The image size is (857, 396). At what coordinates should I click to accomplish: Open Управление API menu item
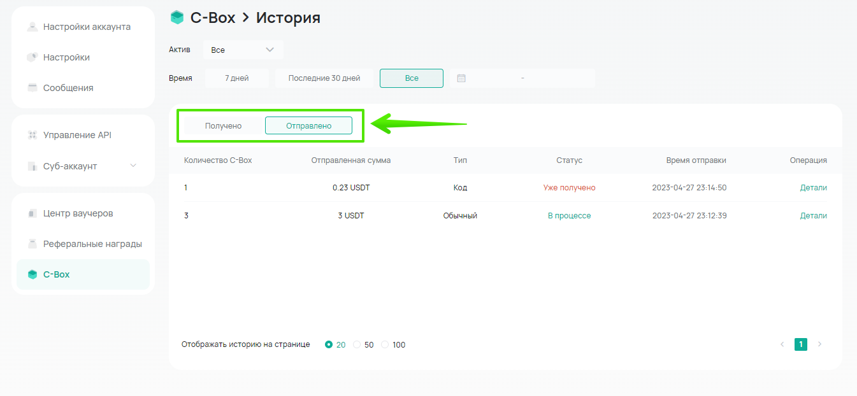click(83, 135)
